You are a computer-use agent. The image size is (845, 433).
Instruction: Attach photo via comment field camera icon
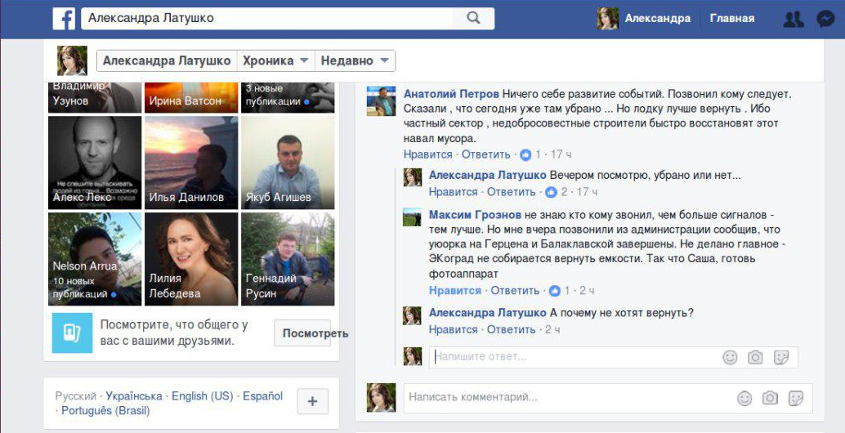click(x=770, y=398)
